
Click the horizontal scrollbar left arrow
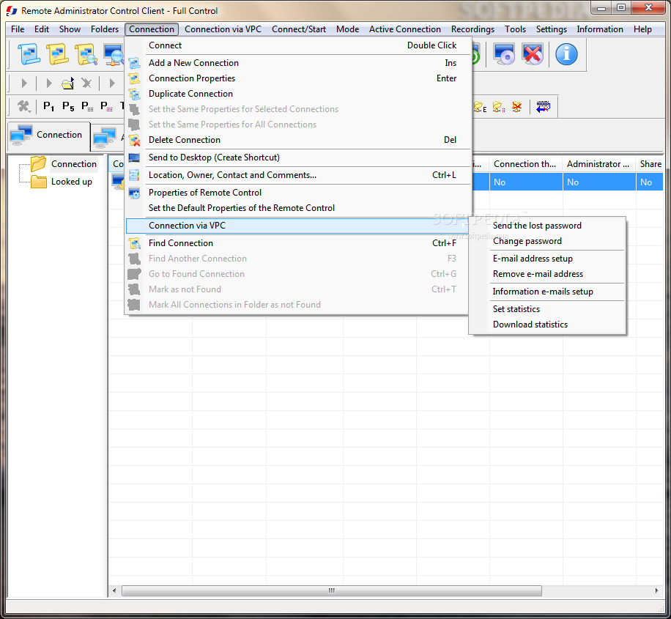[114, 590]
